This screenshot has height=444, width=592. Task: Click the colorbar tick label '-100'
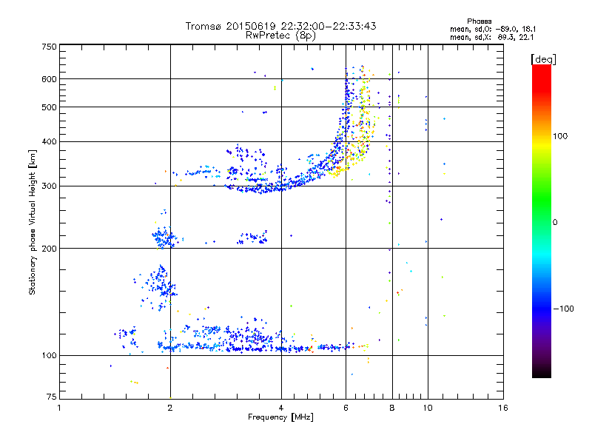pyautogui.click(x=563, y=309)
